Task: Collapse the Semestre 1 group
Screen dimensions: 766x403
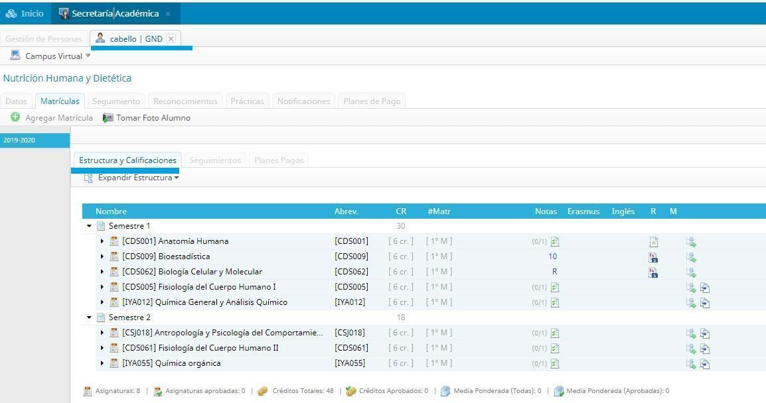Action: point(89,226)
